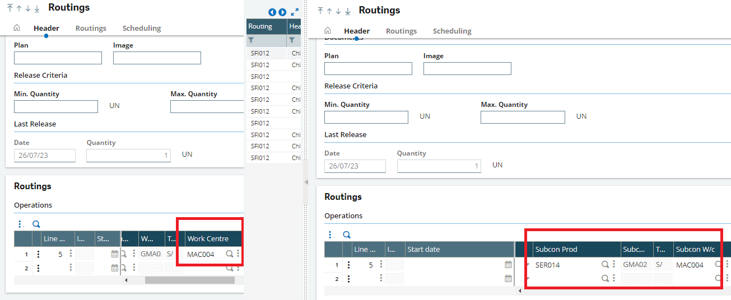731x300 pixels.
Task: Switch to Scheduling tab in right panel
Action: (x=452, y=31)
